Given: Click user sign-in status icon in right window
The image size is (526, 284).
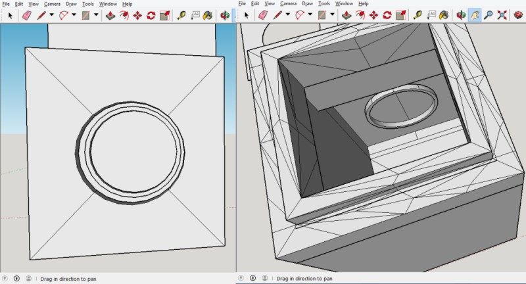Looking at the screenshot, I should tap(265, 278).
